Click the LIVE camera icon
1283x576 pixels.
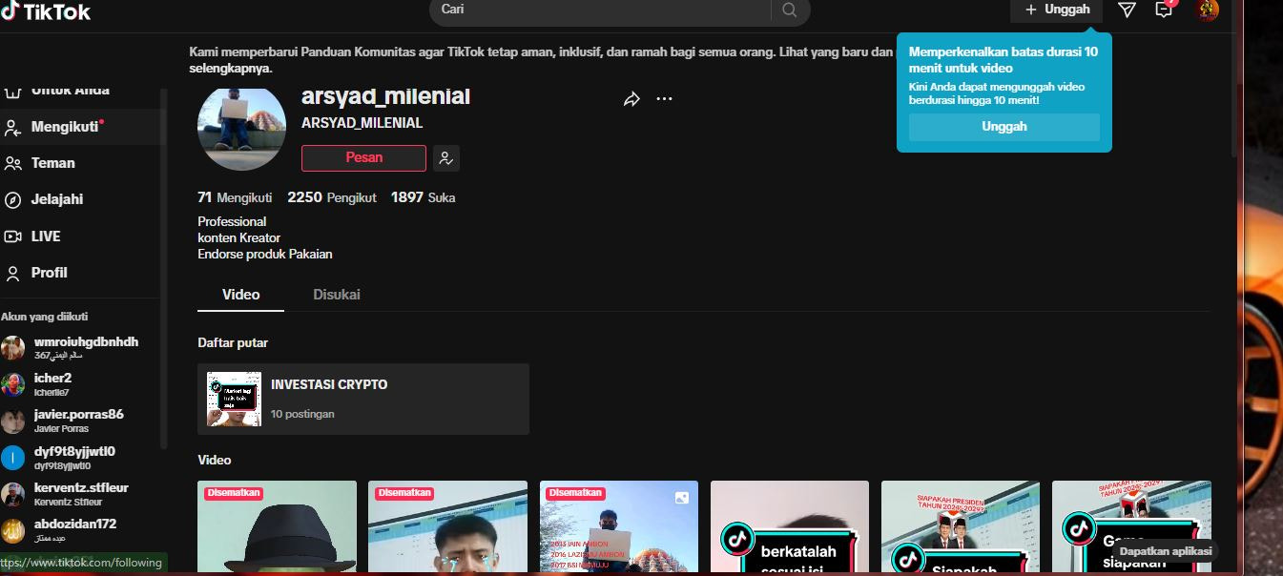13,237
